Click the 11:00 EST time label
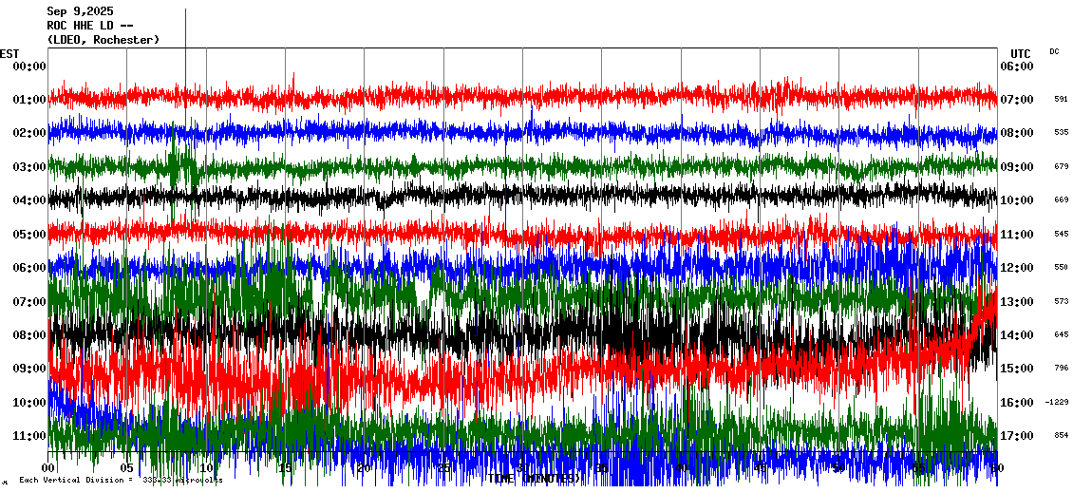The width and height of the screenshot is (1073, 493). pyautogui.click(x=29, y=436)
